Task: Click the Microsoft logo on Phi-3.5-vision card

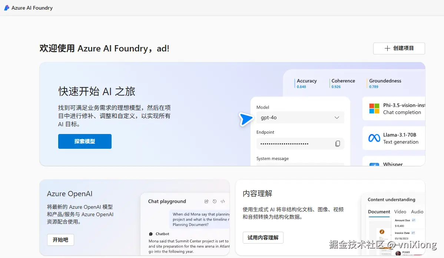Action: pos(374,108)
